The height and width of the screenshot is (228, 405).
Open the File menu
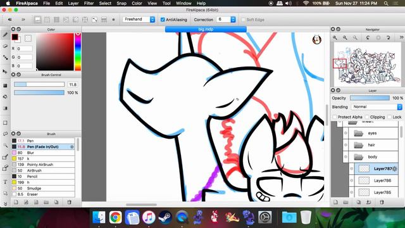(46, 3)
